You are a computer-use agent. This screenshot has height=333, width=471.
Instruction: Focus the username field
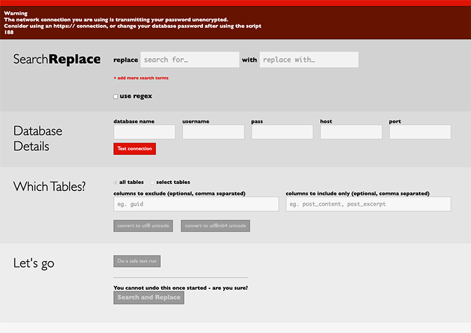coord(213,132)
